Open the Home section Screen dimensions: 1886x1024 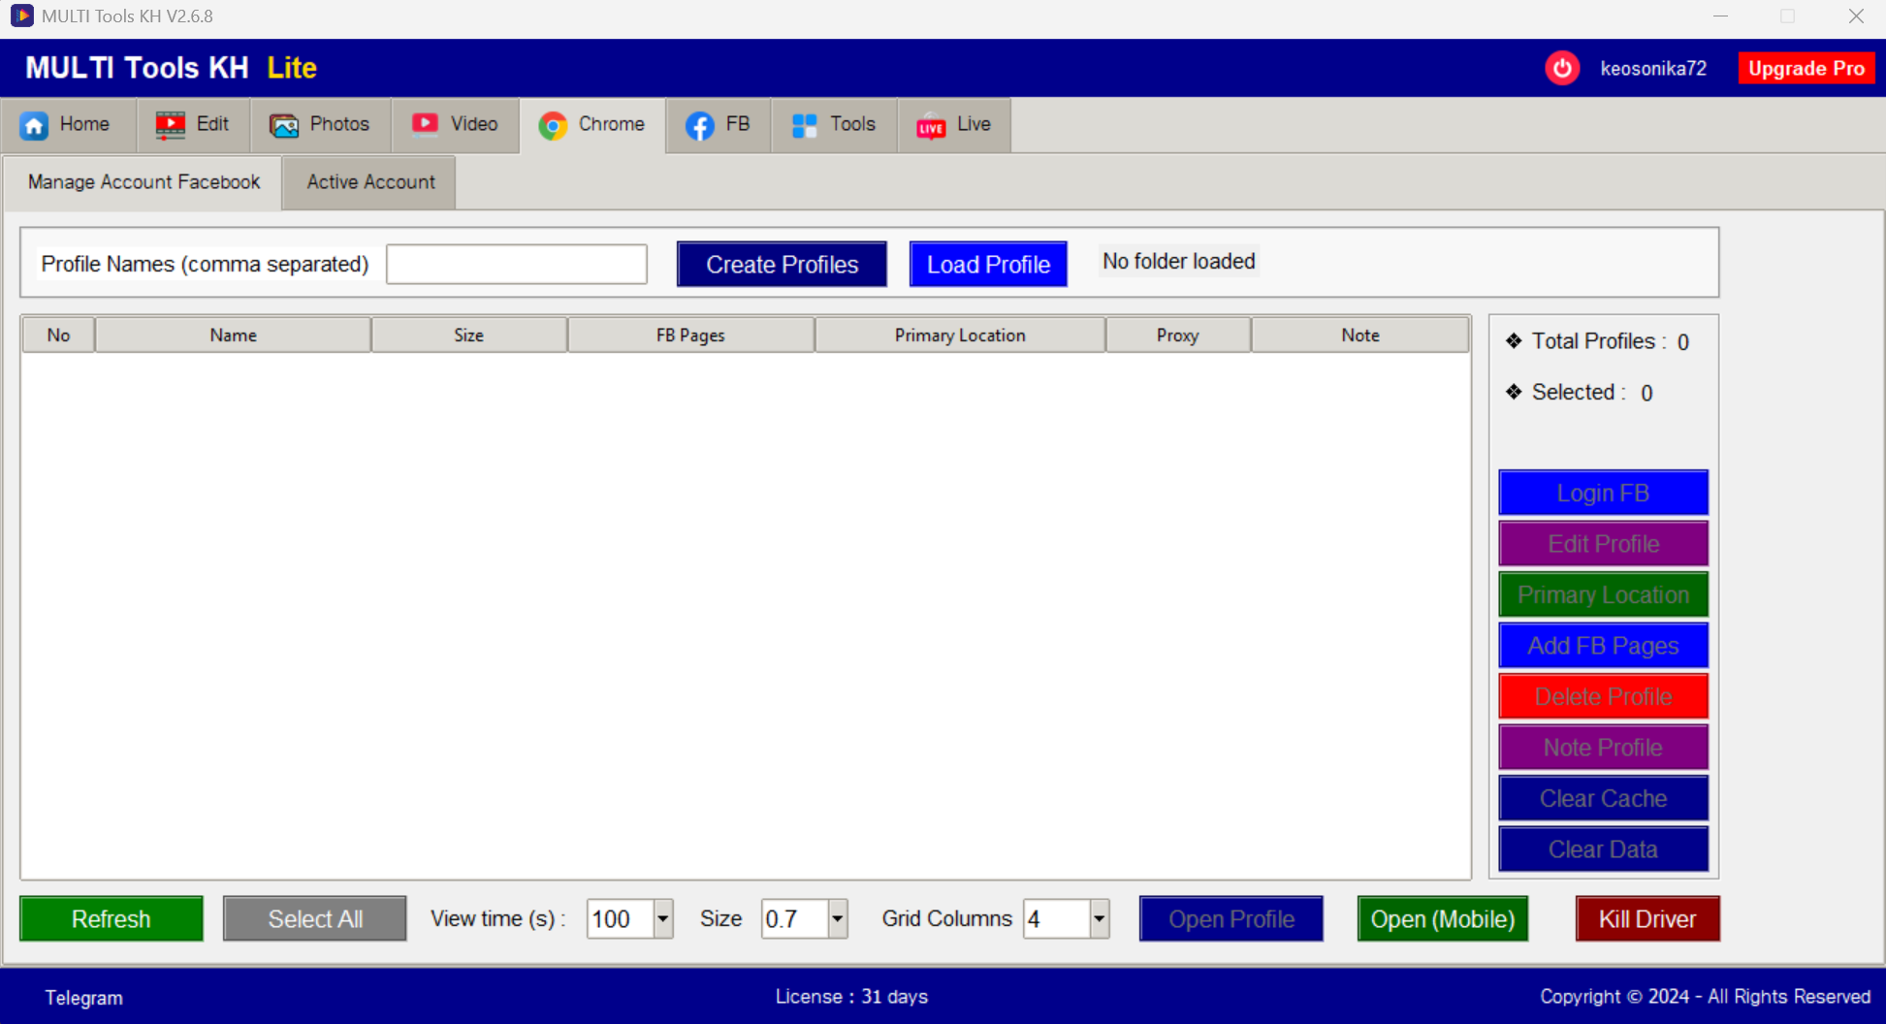(x=68, y=124)
